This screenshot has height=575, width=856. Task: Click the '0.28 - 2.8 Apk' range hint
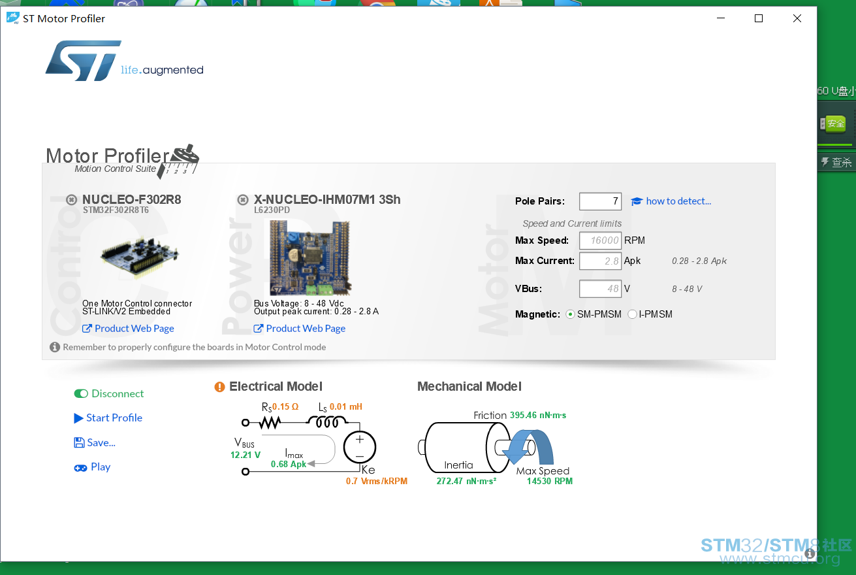tap(699, 261)
